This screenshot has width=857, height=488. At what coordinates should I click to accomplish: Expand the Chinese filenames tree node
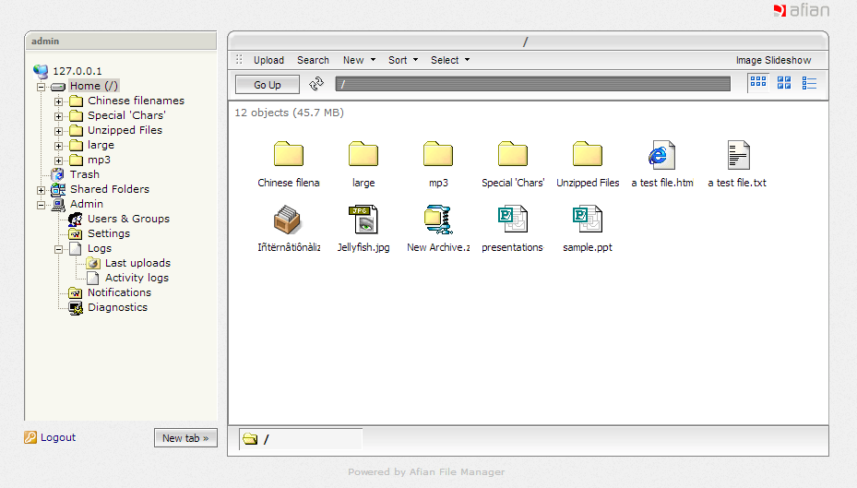[58, 101]
